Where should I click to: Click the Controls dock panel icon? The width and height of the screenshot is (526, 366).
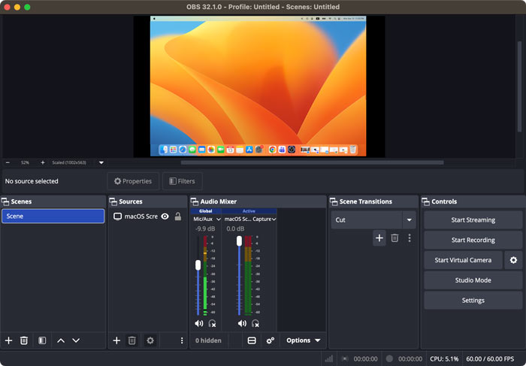click(426, 201)
